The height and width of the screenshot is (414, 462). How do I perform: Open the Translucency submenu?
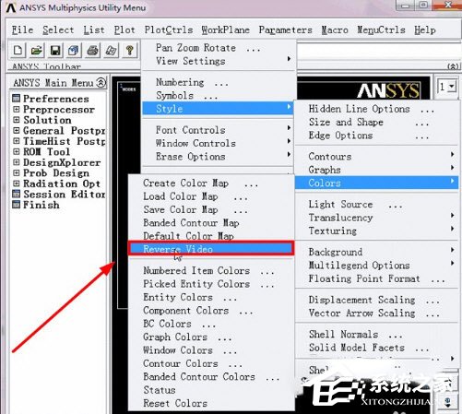pos(376,218)
